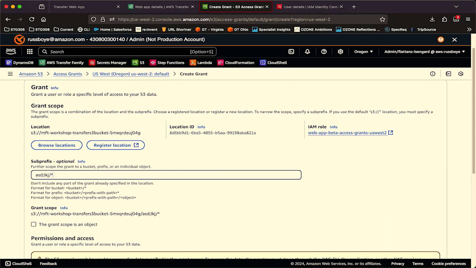
Task: Open the Admin account dropdown menu
Action: 424,52
